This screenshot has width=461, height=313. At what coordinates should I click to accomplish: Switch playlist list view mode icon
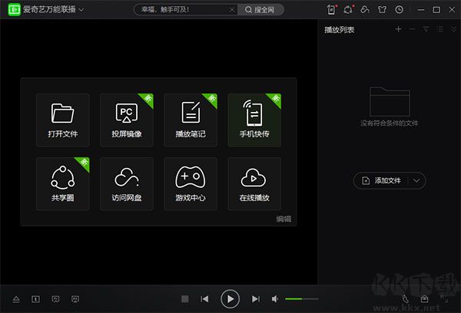point(440,29)
